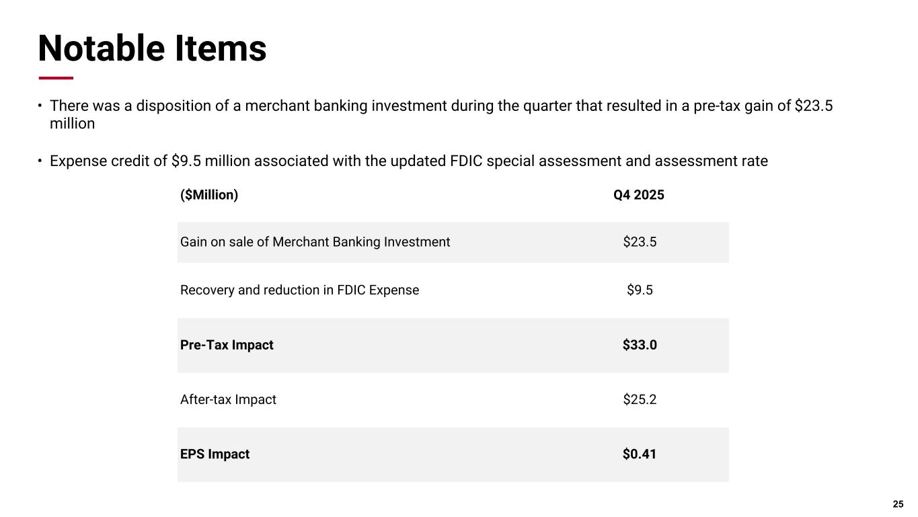Select the $23.5 value in the table

pyautogui.click(x=640, y=242)
